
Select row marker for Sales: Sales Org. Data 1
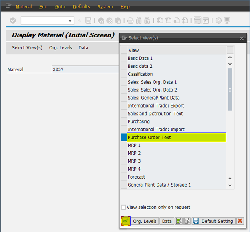tap(124, 82)
